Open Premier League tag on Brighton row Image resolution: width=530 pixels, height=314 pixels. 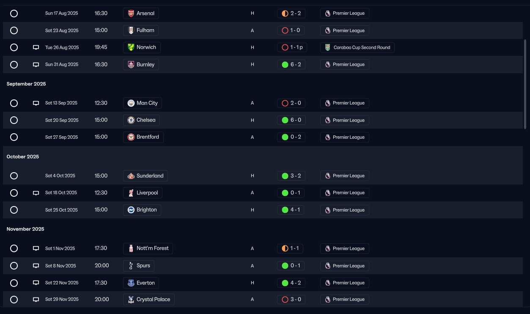coord(345,210)
